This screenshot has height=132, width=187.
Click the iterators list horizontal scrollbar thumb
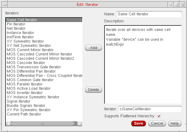click(x=42, y=124)
